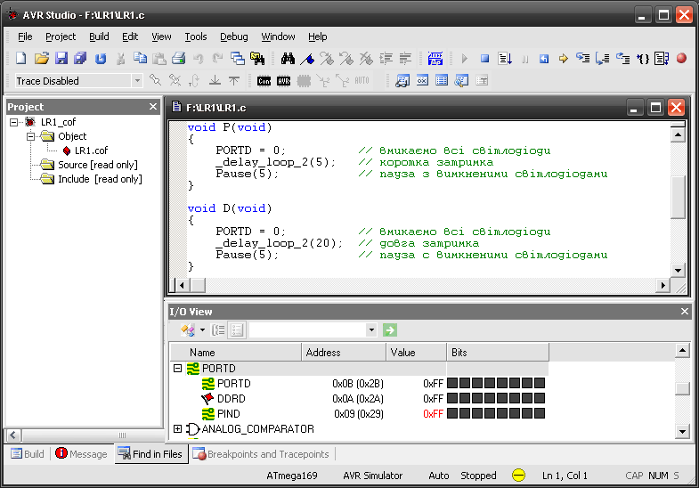Screen dimensions: 699x488
Task: Click the Open File folder icon
Action: click(x=42, y=59)
